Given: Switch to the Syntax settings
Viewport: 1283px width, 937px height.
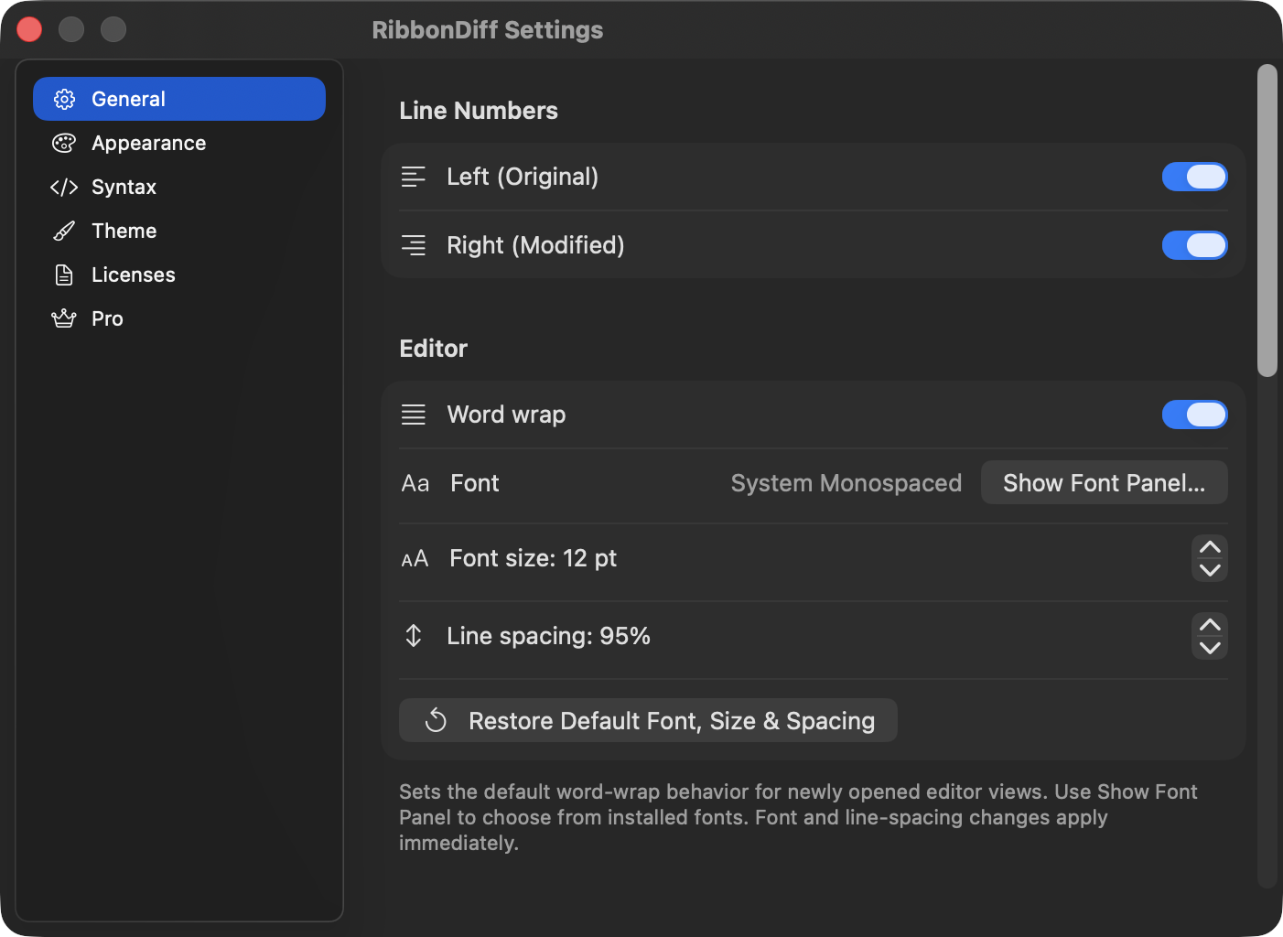Looking at the screenshot, I should [179, 187].
